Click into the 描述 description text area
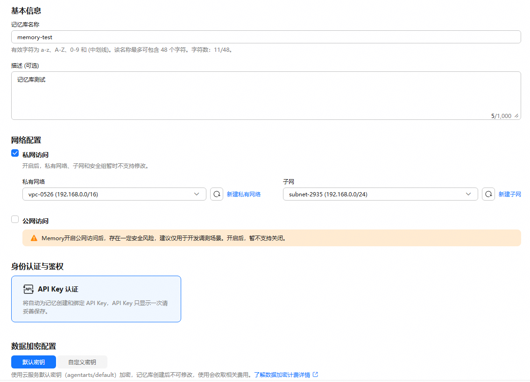Image resolution: width=530 pixels, height=382 pixels. [x=266, y=96]
